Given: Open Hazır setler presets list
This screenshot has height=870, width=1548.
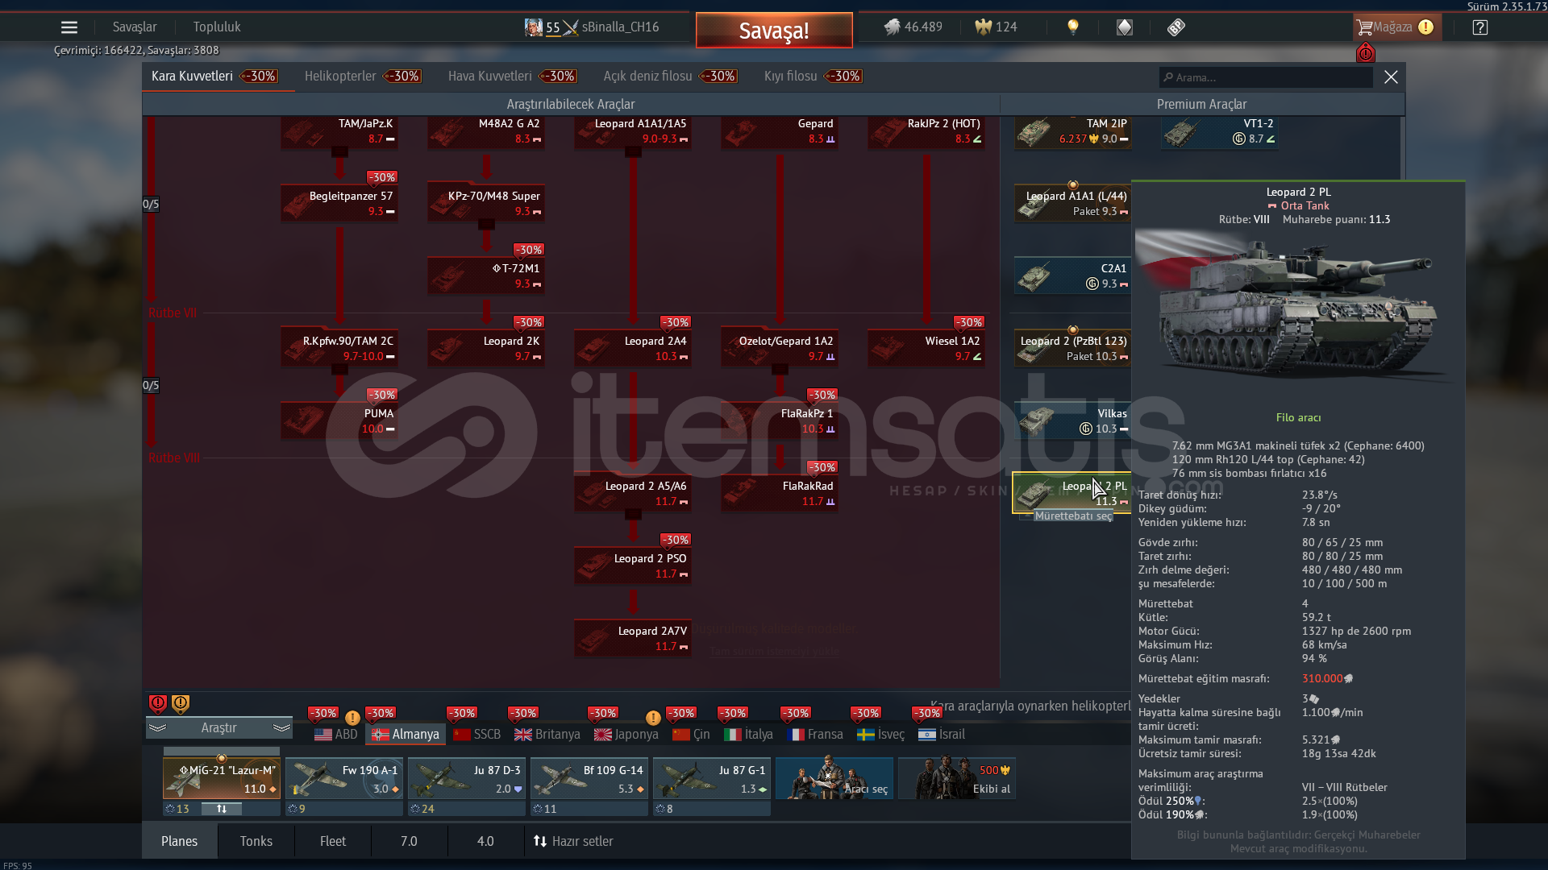Looking at the screenshot, I should (573, 841).
